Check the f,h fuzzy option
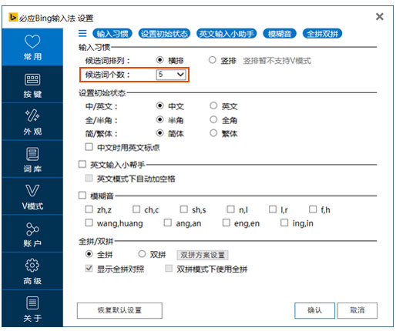Viewport: 396px width, 331px height. tap(313, 209)
